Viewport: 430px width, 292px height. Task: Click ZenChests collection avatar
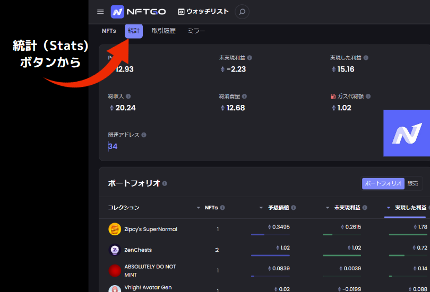(115, 250)
